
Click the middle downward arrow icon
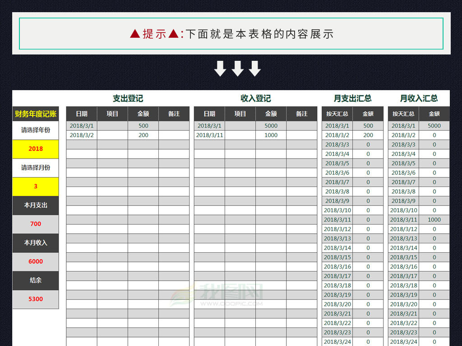point(238,68)
